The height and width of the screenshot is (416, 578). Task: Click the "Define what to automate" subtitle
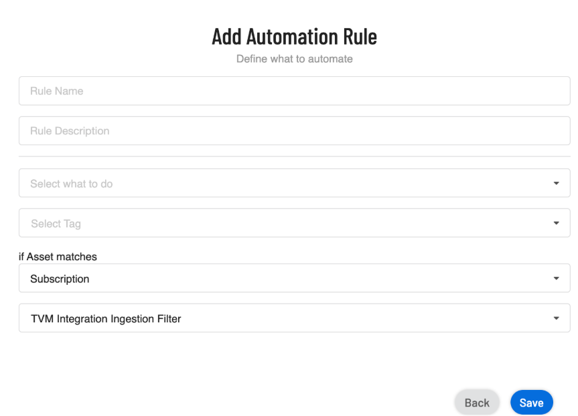[294, 59]
